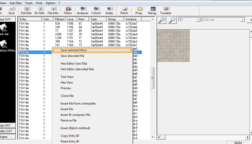The width and height of the screenshot is (252, 144).
Task: Launch the Analyser tool
Action: (83, 11)
